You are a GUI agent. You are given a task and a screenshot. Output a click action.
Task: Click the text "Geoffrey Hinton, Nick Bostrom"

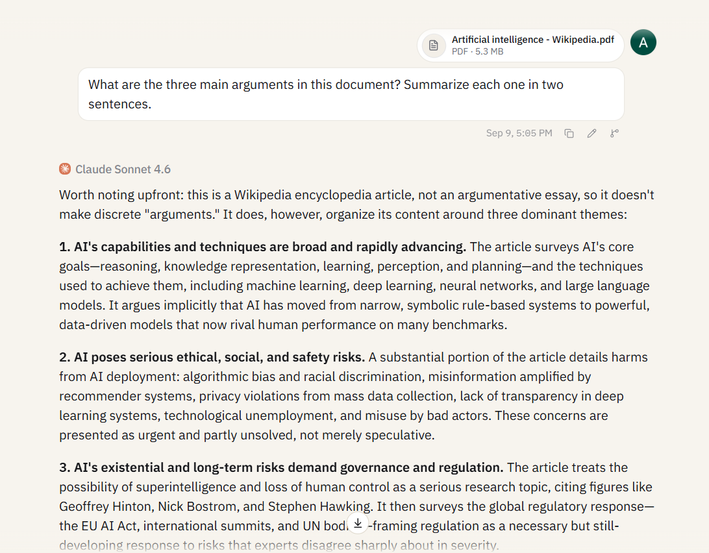click(x=149, y=506)
